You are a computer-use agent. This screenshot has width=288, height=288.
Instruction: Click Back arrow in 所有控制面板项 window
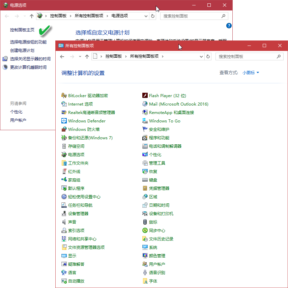(x=62, y=57)
